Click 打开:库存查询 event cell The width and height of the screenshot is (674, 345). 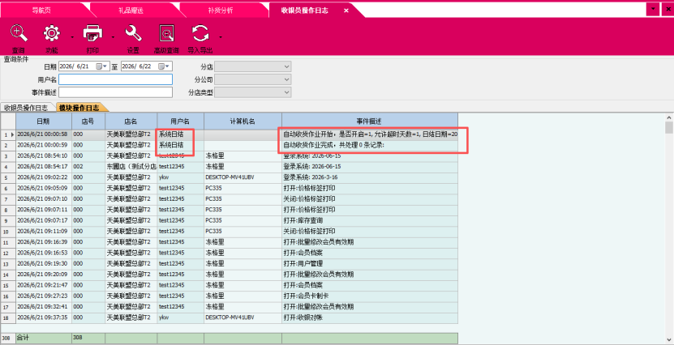tap(370, 220)
